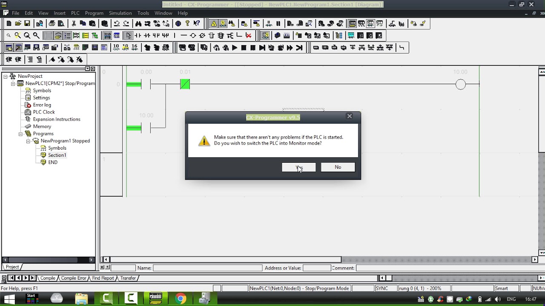The height and width of the screenshot is (306, 545).
Task: Toggle the Work Online warning-triangle button
Action: click(x=214, y=24)
